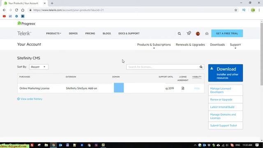The width and height of the screenshot is (263, 148).
Task: Open Chrome three-dot menu
Action: (259, 10)
